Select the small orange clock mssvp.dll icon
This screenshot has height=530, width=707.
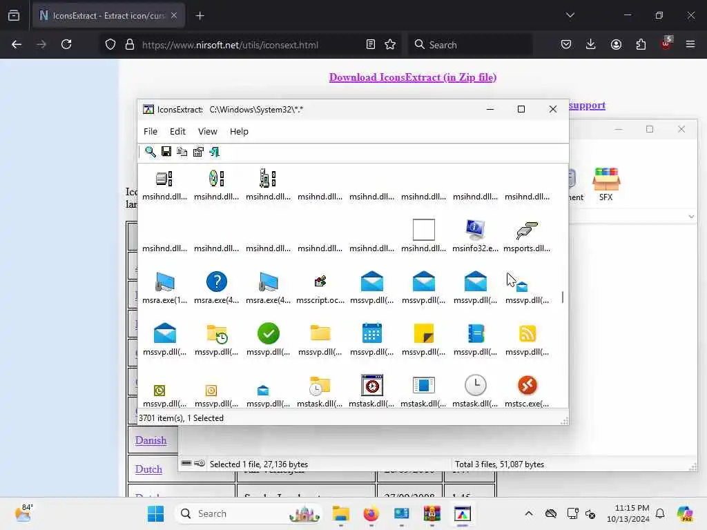point(211,391)
